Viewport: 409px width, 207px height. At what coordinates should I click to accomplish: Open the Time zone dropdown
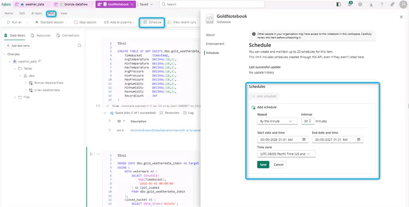pos(286,154)
